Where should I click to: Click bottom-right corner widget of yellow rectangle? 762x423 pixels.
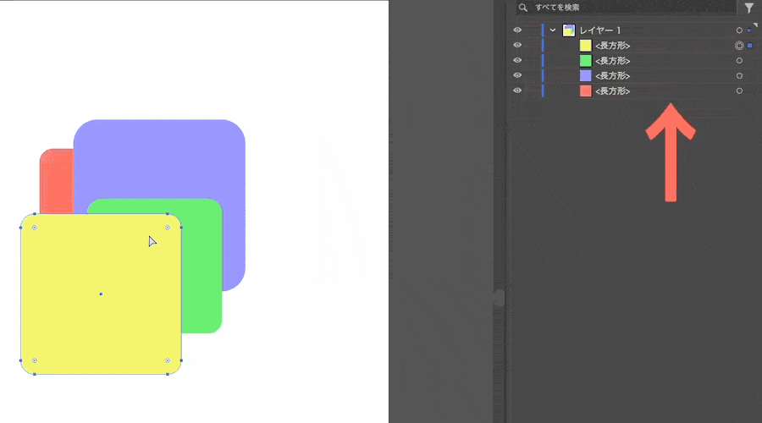pyautogui.click(x=168, y=360)
